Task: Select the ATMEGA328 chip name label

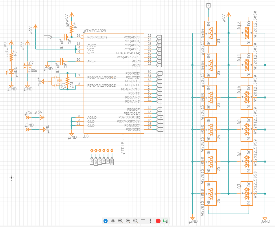Action: click(95, 31)
